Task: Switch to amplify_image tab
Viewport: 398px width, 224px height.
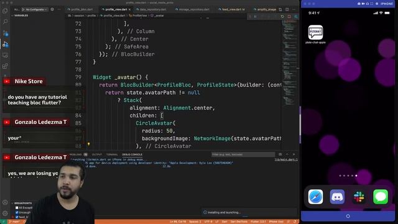Action: 265,9
